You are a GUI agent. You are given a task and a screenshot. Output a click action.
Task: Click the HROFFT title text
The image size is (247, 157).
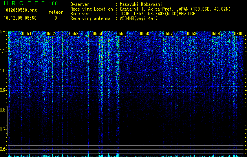tap(24, 3)
